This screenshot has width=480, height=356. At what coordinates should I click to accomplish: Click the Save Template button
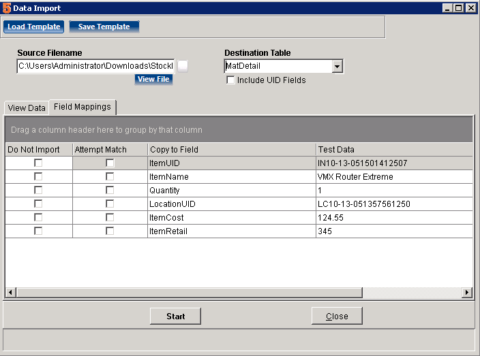click(x=104, y=27)
